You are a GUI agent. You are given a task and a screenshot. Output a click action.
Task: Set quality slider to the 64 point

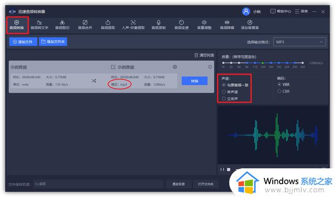239,63
